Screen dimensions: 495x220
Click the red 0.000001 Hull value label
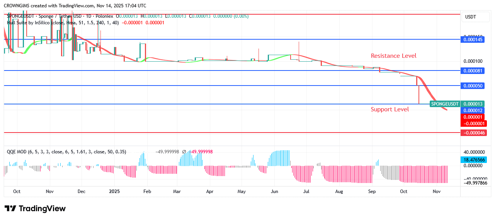pos(473,117)
